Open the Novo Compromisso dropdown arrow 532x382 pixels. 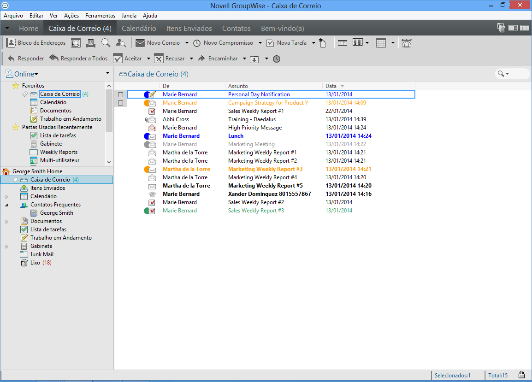260,43
